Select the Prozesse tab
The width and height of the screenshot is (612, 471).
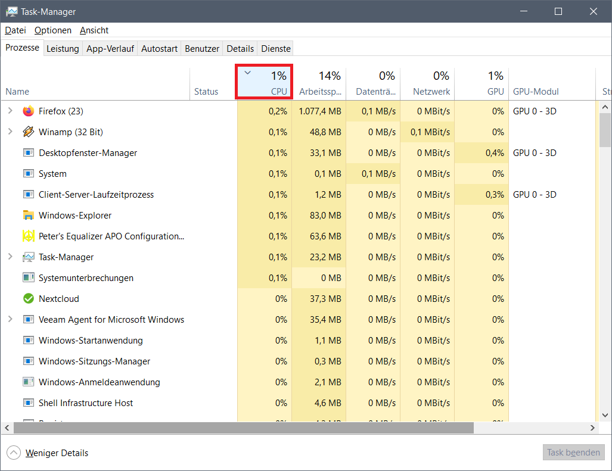(x=22, y=48)
